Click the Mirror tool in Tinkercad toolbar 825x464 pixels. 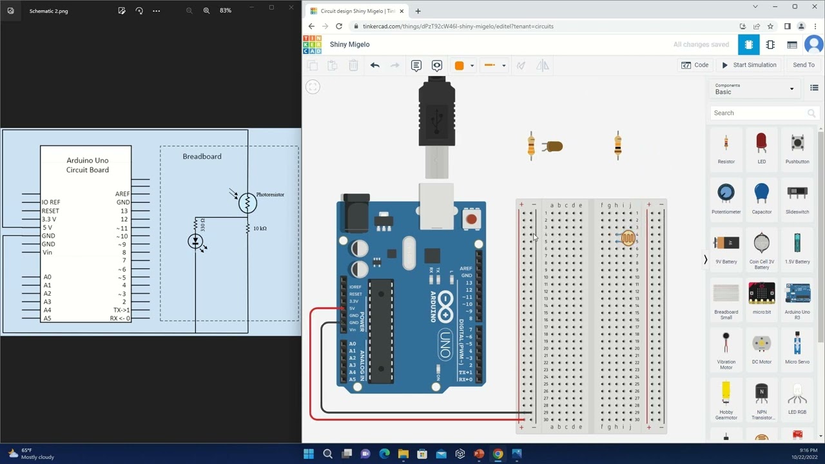(x=543, y=65)
